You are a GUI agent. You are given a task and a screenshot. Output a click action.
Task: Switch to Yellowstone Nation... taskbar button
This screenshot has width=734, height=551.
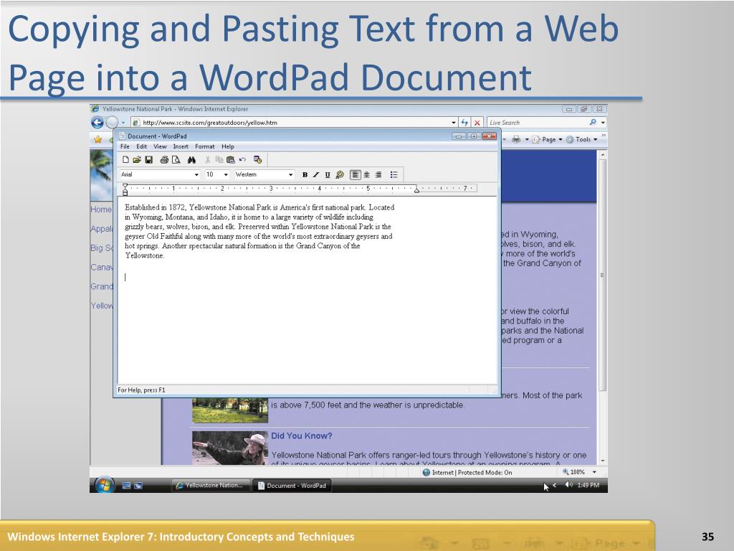211,486
